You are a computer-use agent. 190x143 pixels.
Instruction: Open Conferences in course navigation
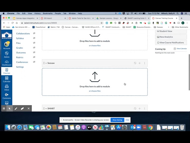point(22,62)
